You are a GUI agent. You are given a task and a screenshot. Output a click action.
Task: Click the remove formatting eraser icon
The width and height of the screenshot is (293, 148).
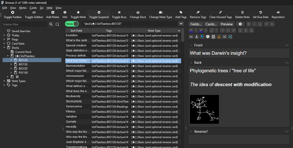(211, 30)
